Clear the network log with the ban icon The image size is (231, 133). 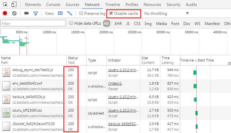click(14, 13)
